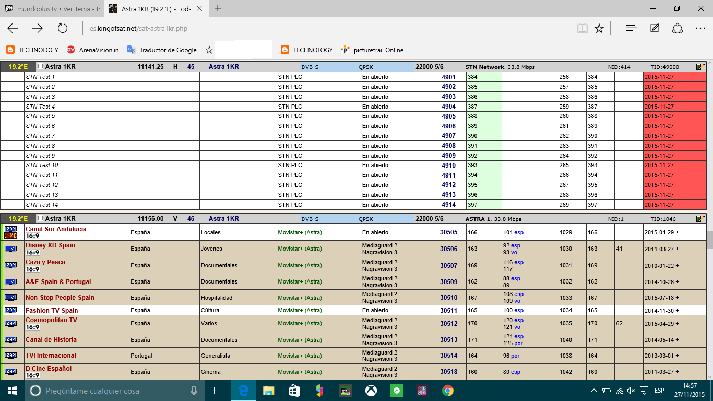Click the TV icon beside Non Stop People Spain
713x401 pixels.
[x=10, y=298]
